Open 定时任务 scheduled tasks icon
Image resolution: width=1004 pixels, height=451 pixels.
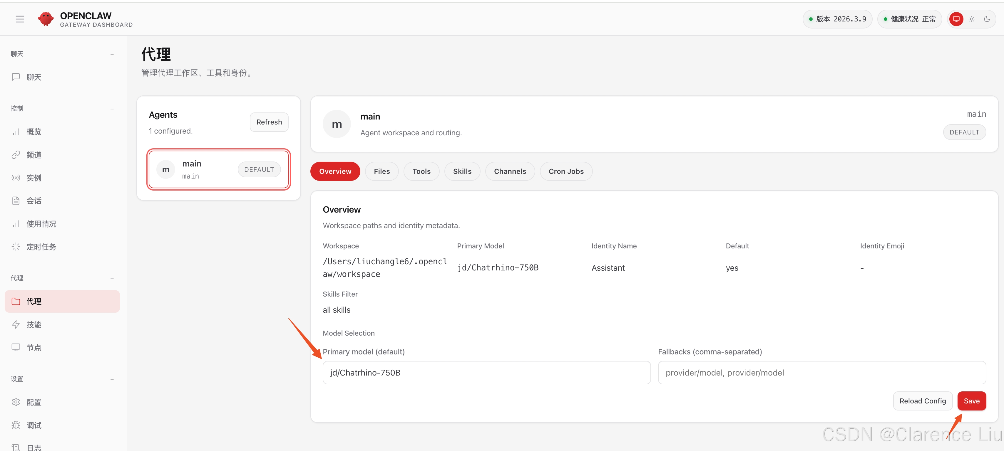pyautogui.click(x=16, y=247)
